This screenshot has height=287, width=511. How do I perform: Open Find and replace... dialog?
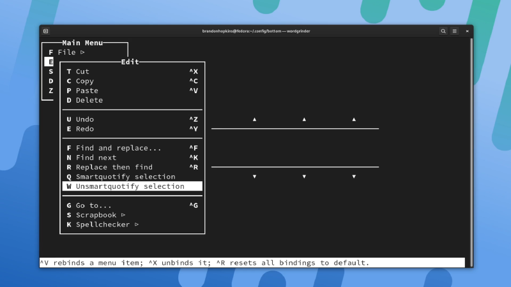(x=118, y=148)
